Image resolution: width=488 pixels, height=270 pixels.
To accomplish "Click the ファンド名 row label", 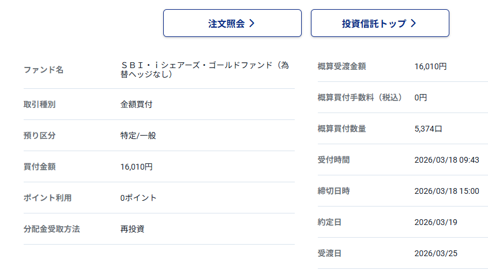I will (43, 70).
